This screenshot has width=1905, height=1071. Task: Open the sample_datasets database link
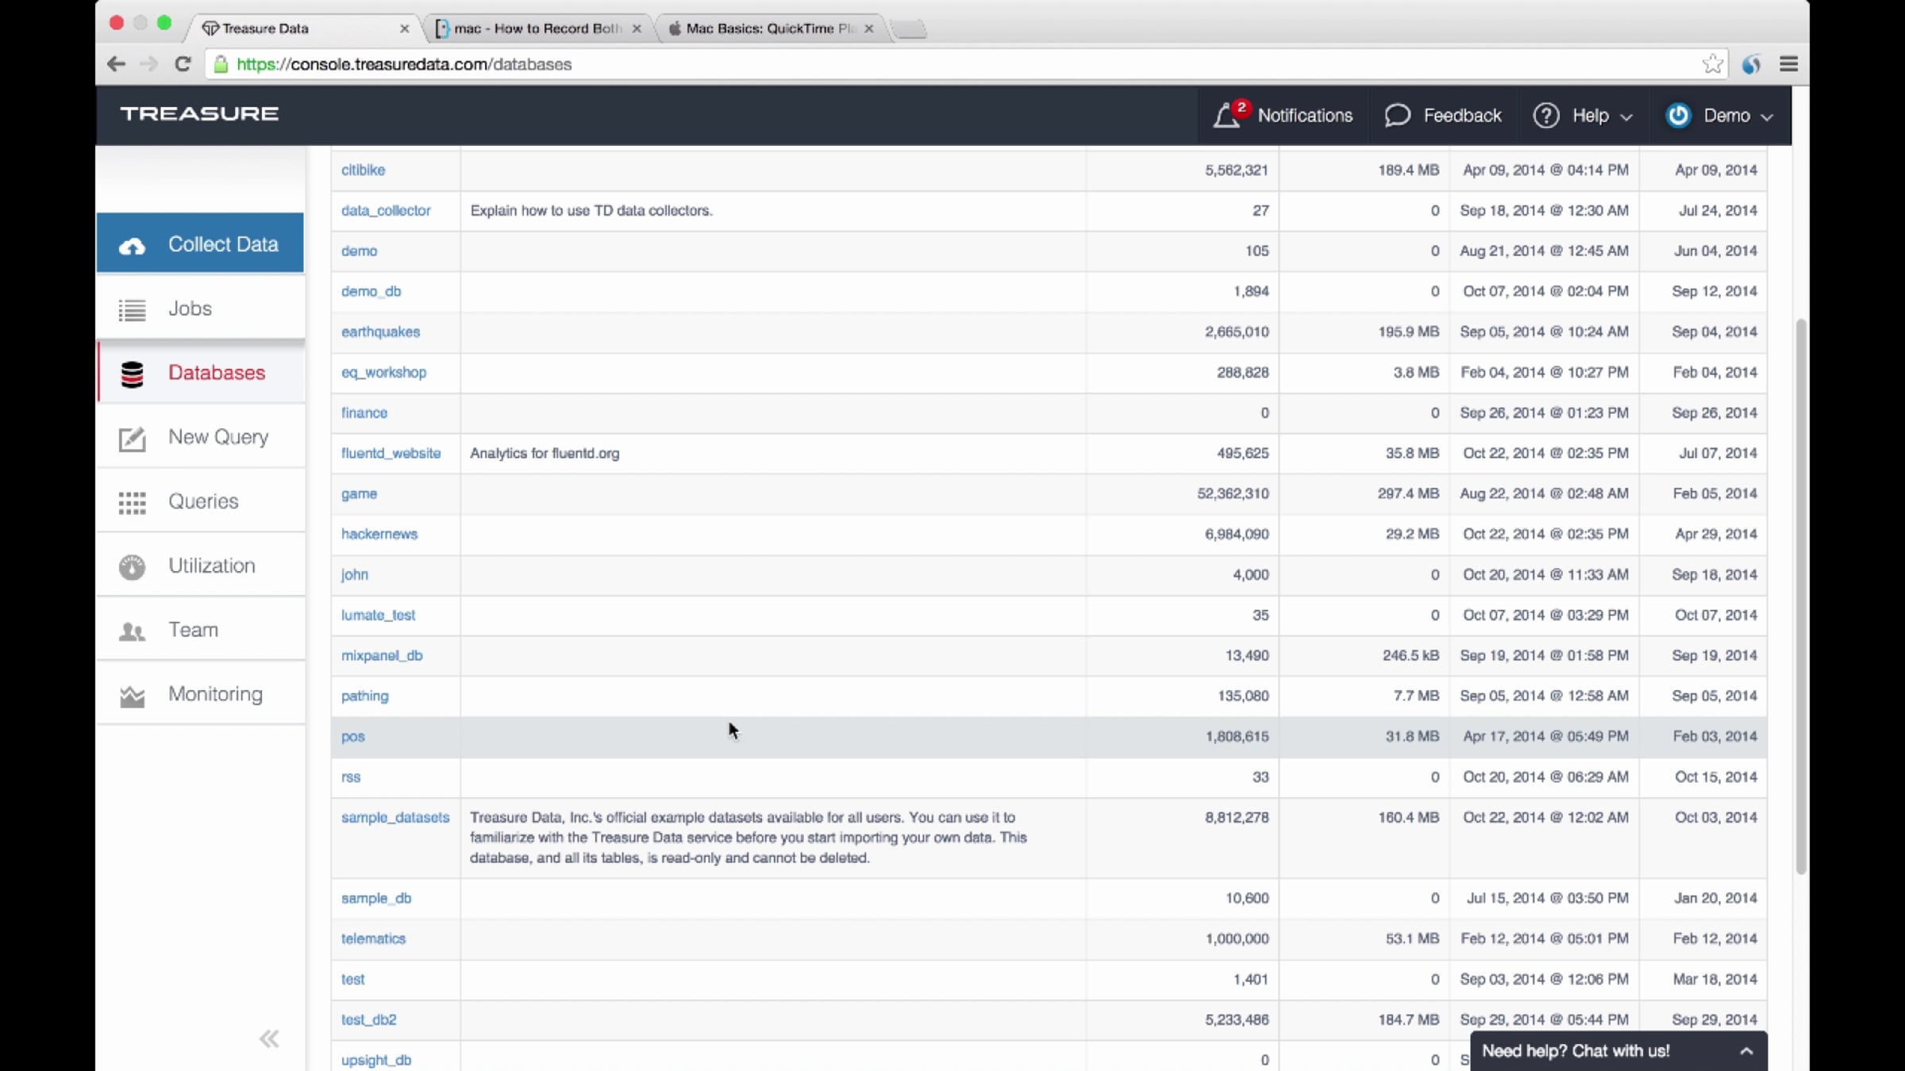(395, 817)
